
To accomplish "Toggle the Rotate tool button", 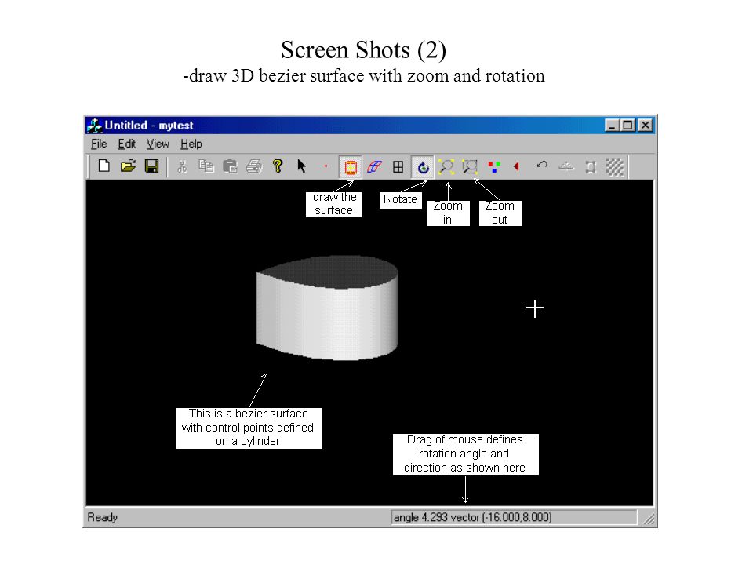I will [423, 167].
